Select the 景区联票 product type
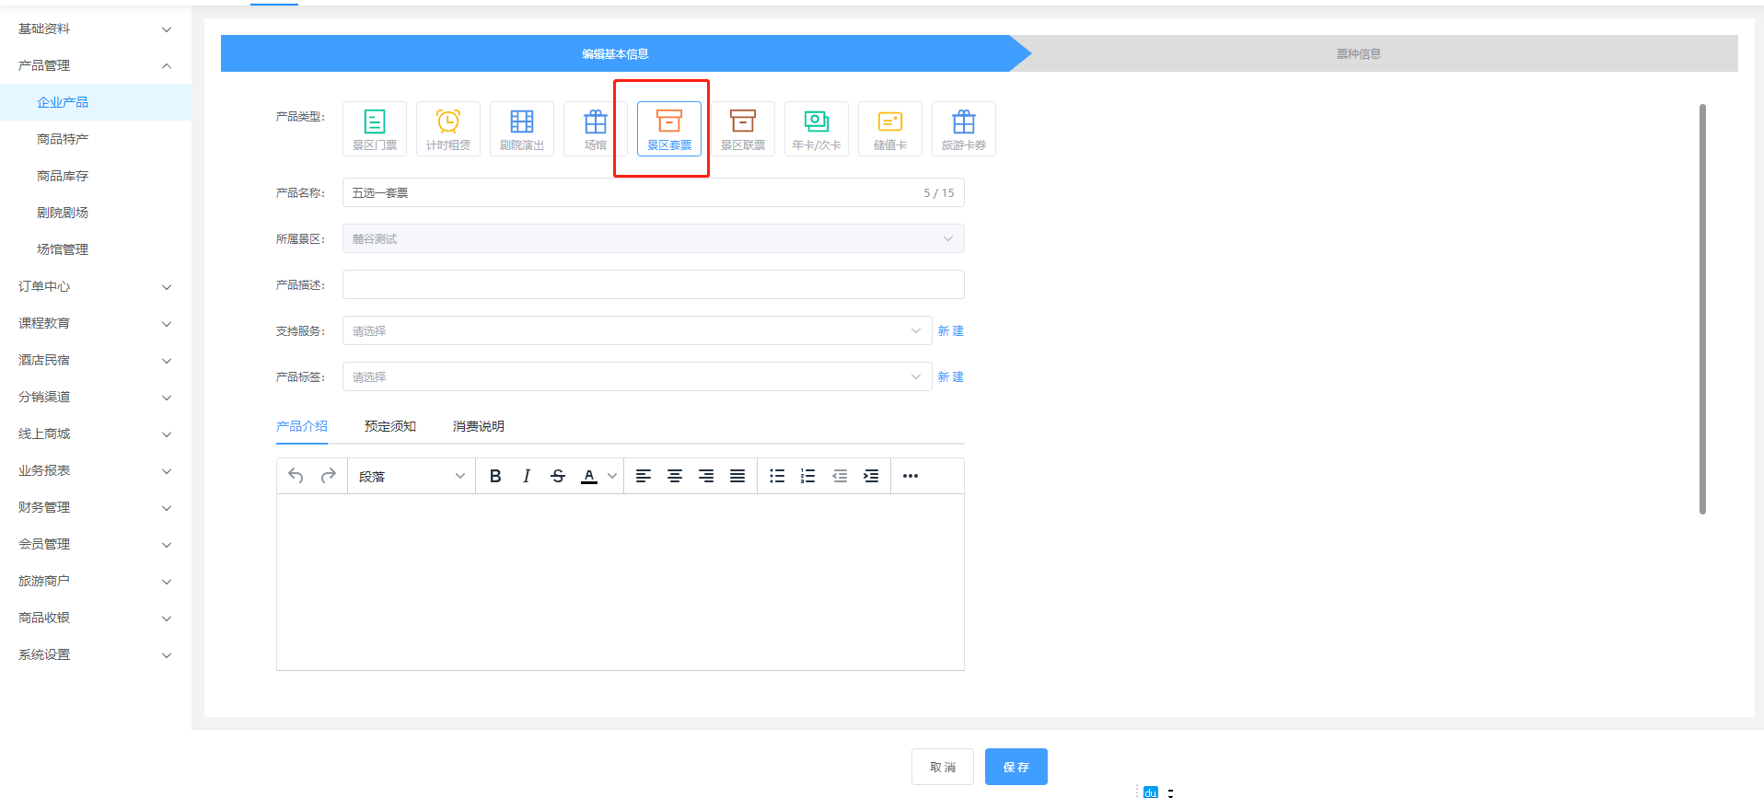1764x798 pixels. [x=743, y=129]
